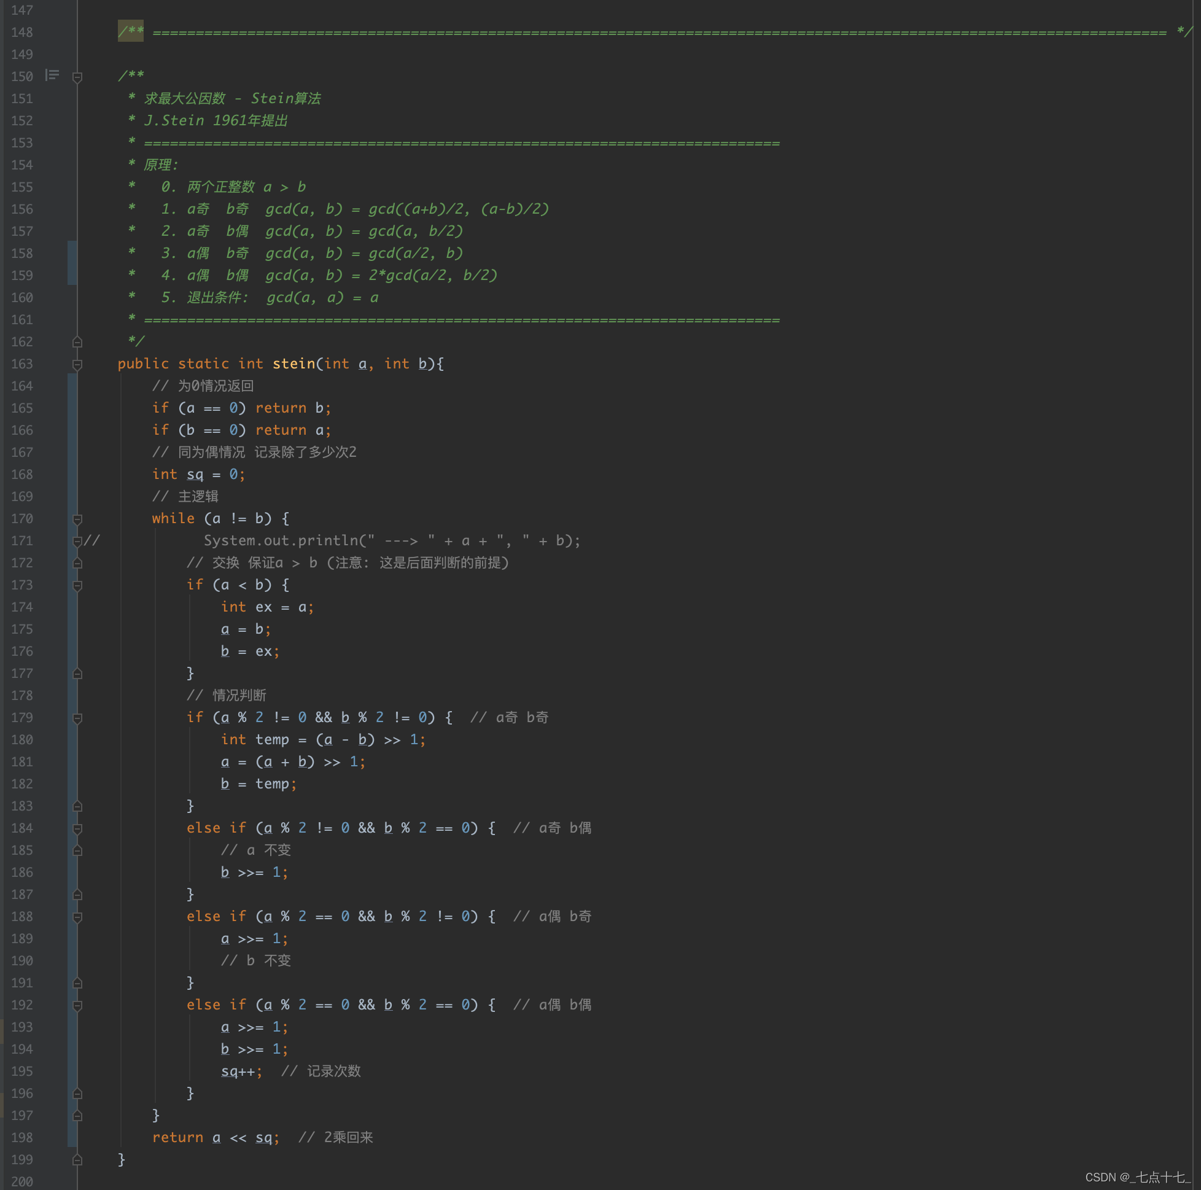Click fold marker on line 184 else-if
1201x1190 pixels.
pyautogui.click(x=78, y=829)
